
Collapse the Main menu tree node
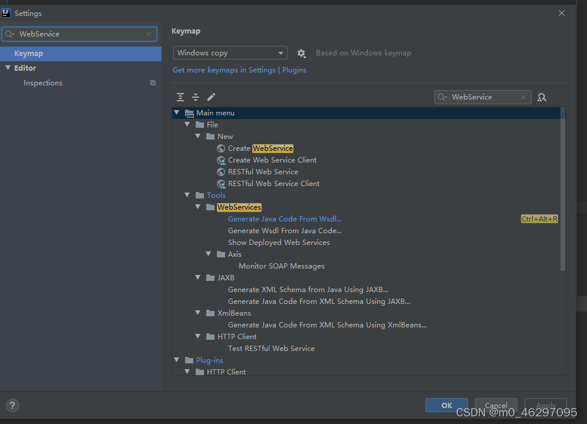point(177,112)
